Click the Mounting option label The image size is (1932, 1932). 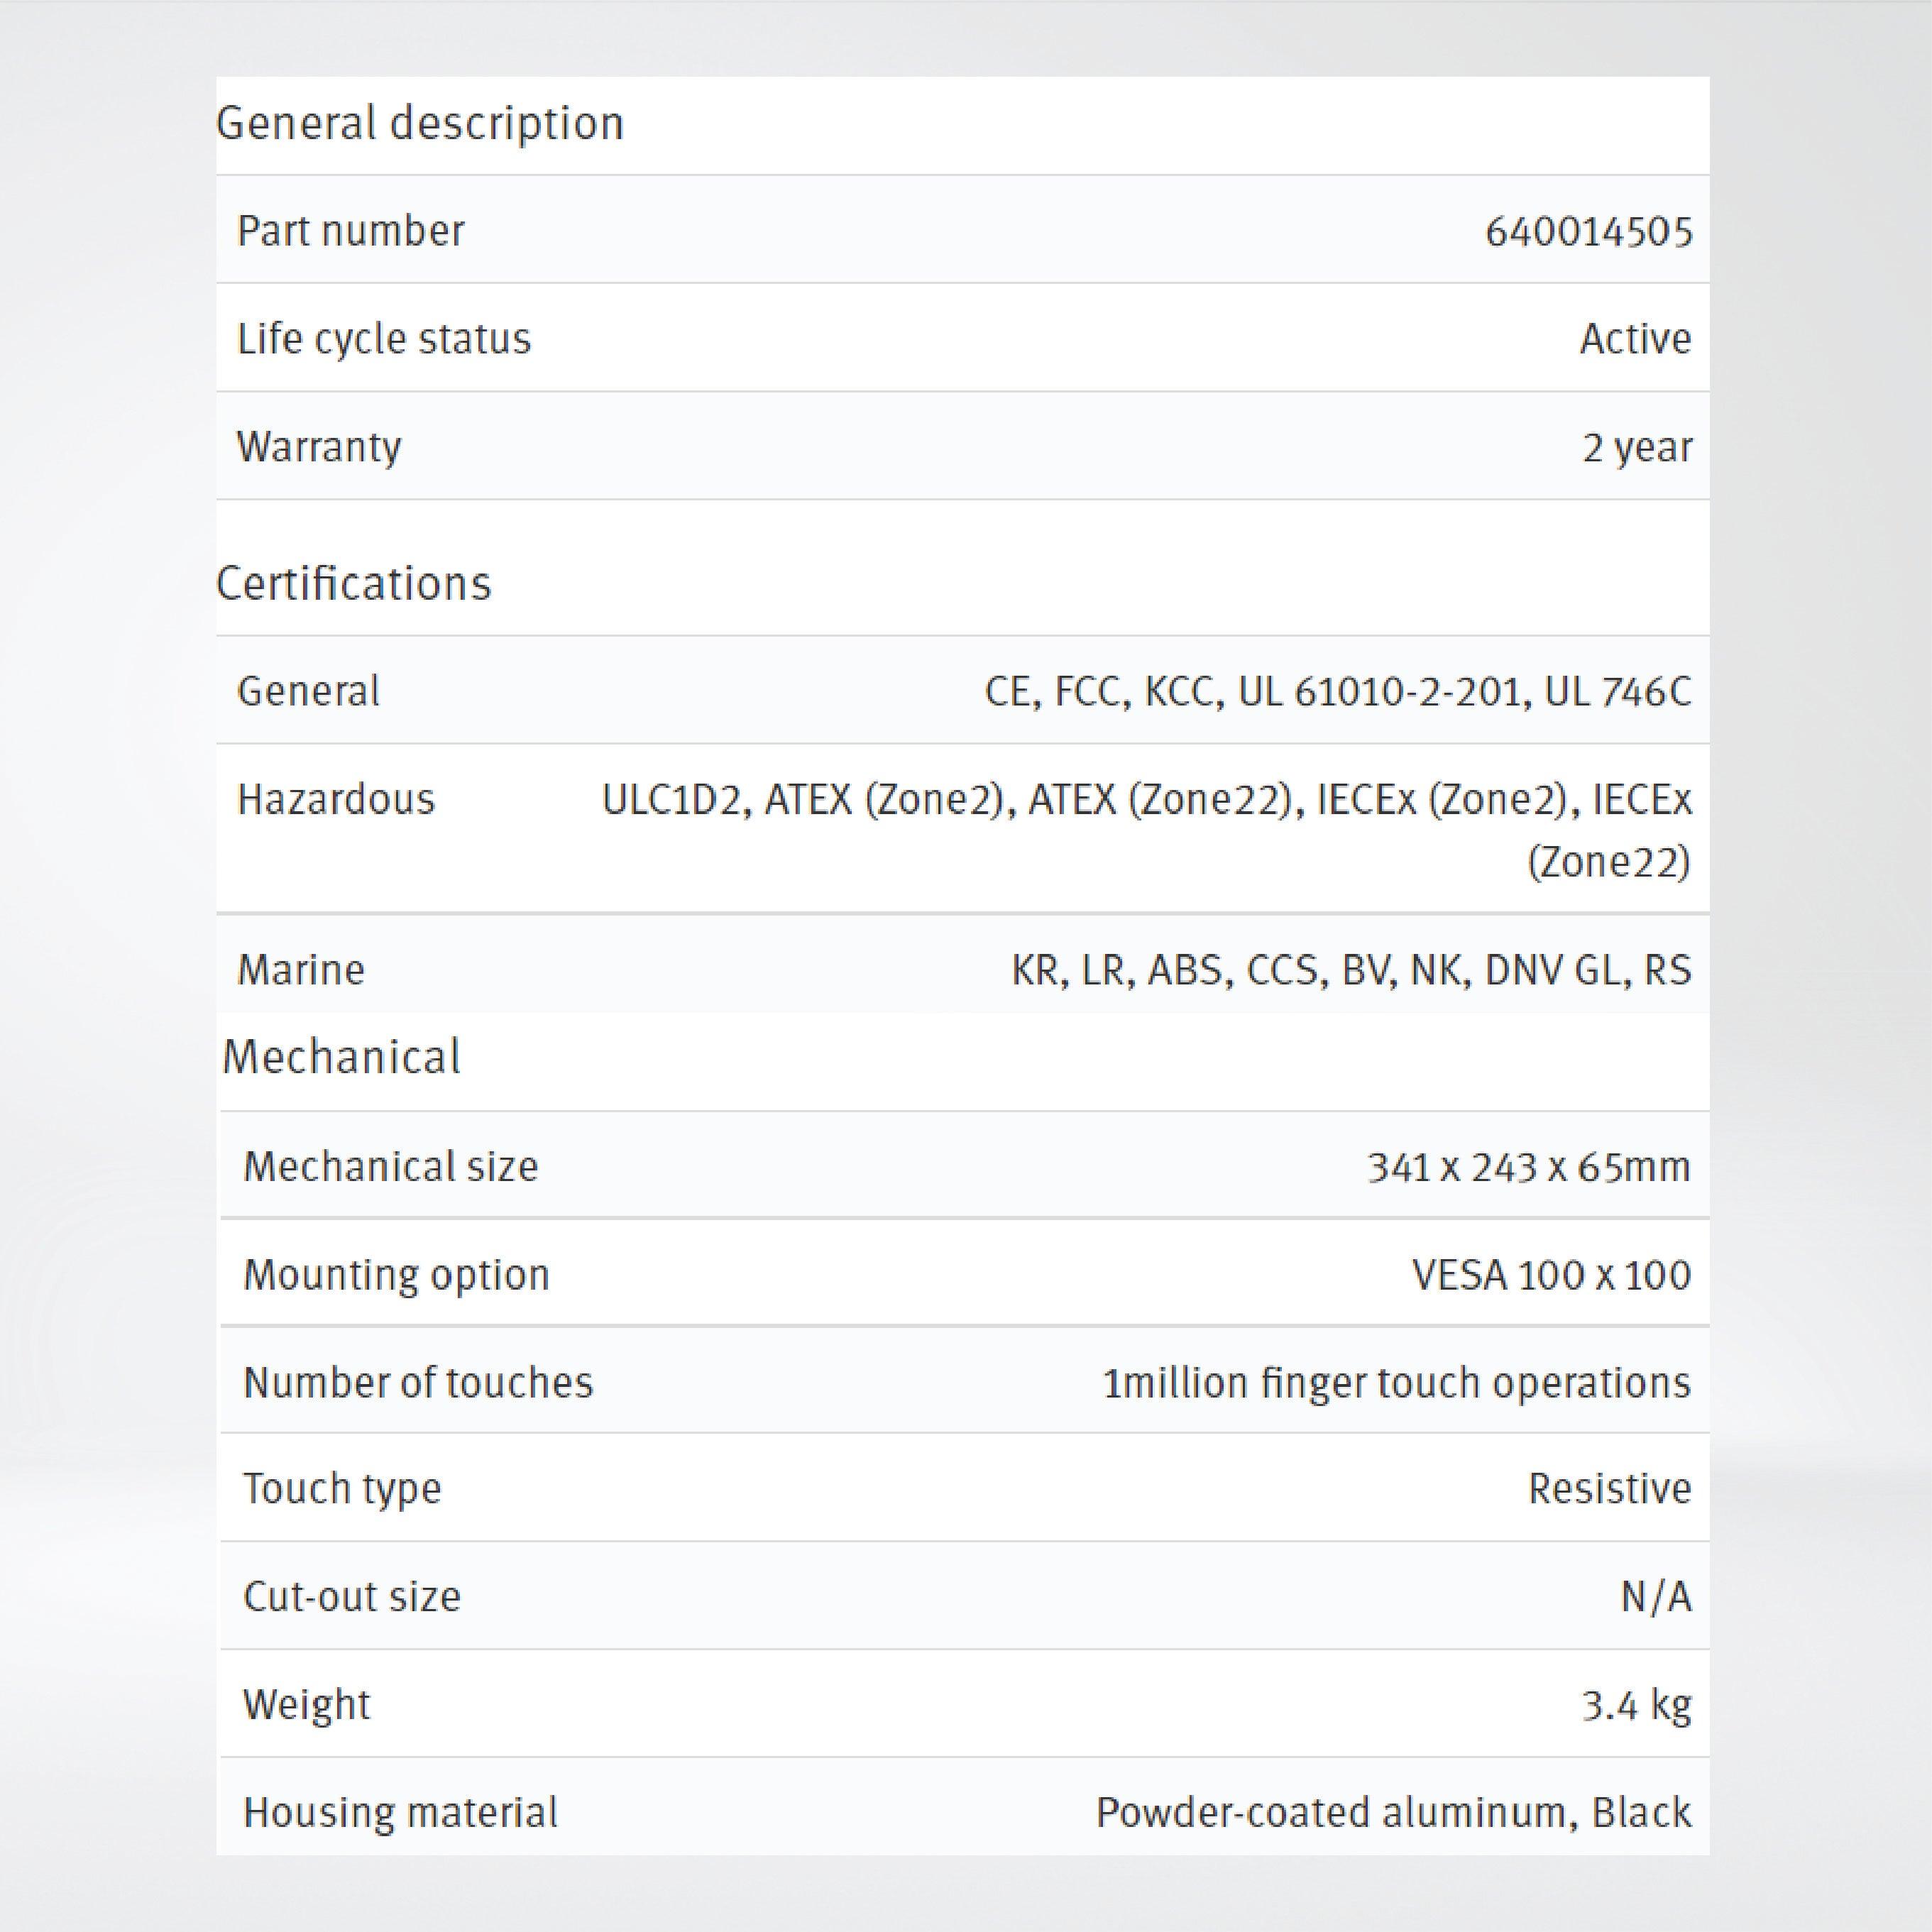click(396, 1275)
